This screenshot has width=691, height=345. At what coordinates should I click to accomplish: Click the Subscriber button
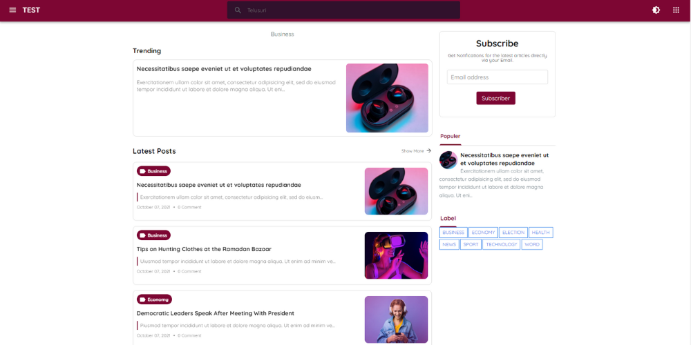(495, 98)
